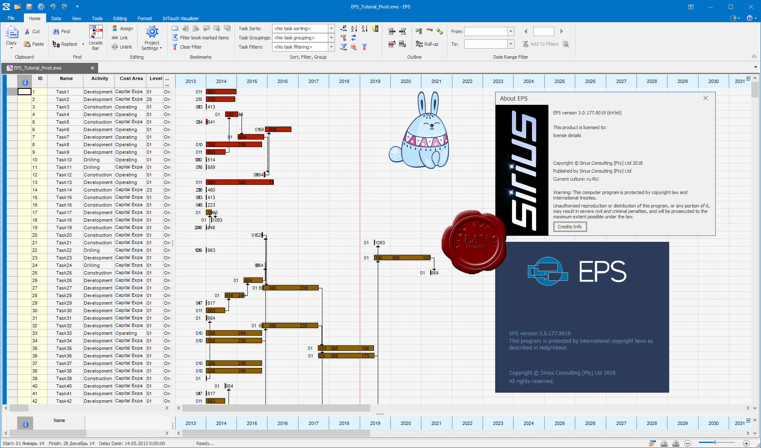Click the blue refresh arrows icon
Screen dimensions: 761x448
pos(354,38)
